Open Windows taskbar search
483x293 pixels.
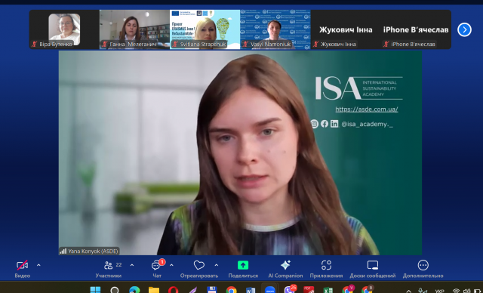click(x=115, y=290)
